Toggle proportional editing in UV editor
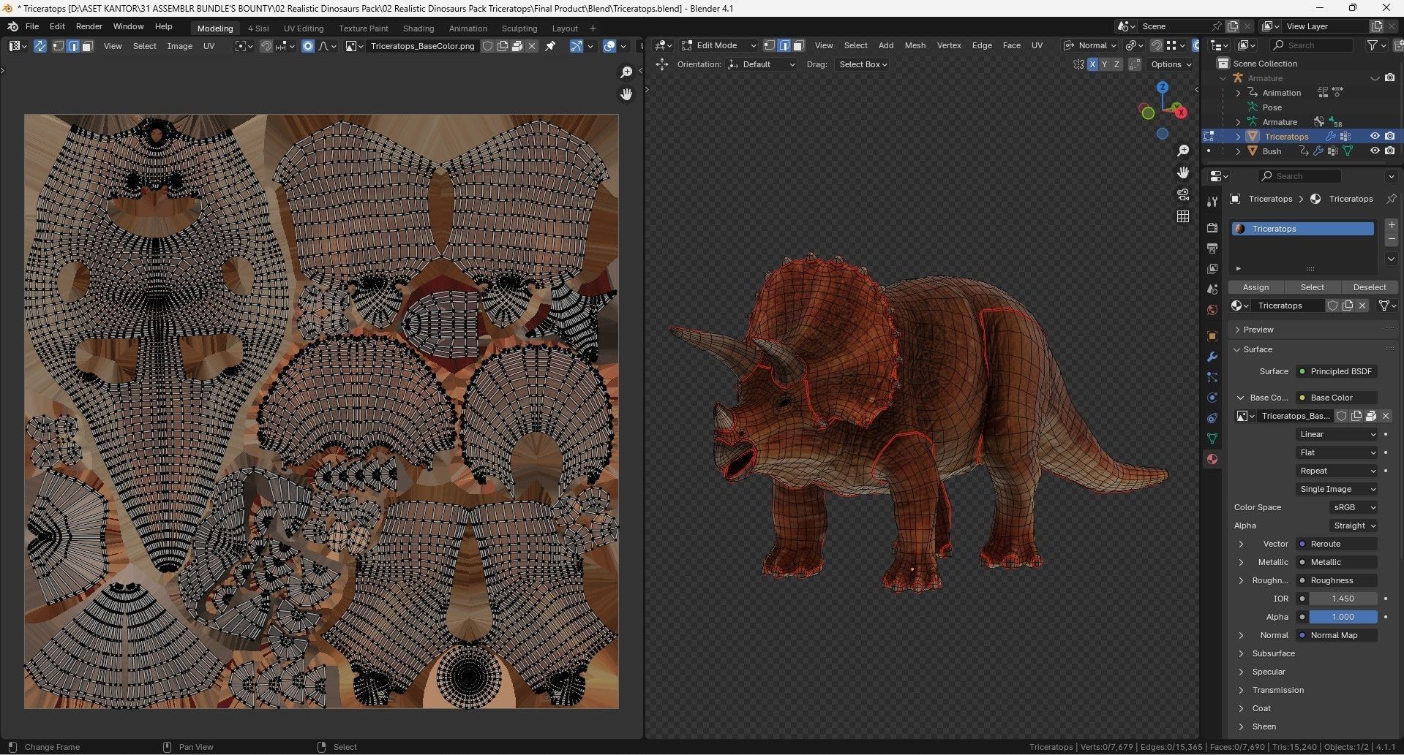The height and width of the screenshot is (755, 1404). [x=308, y=46]
